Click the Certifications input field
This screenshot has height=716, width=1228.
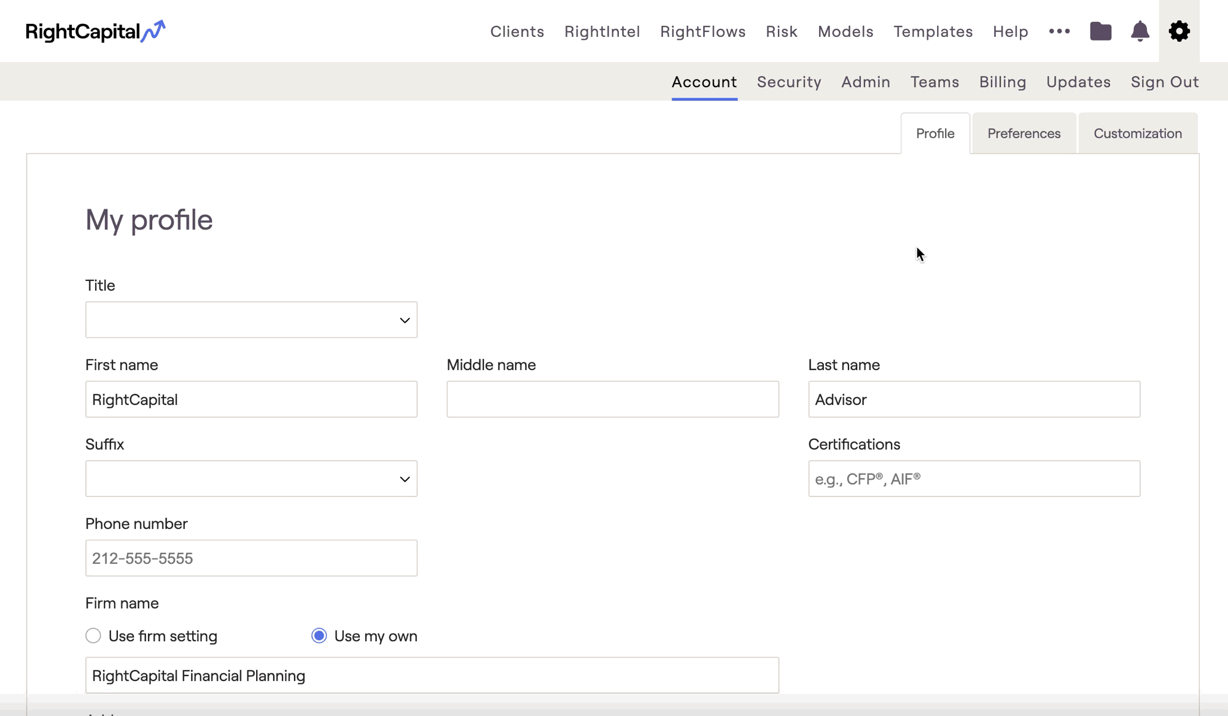click(974, 479)
